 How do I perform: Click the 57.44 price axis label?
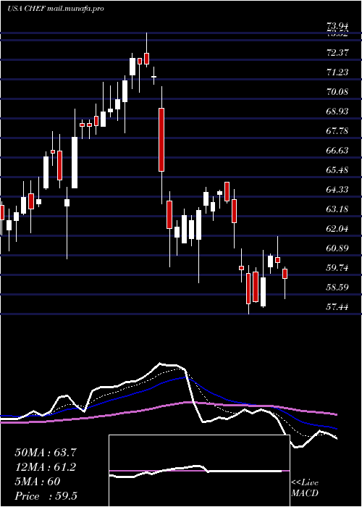coord(337,307)
